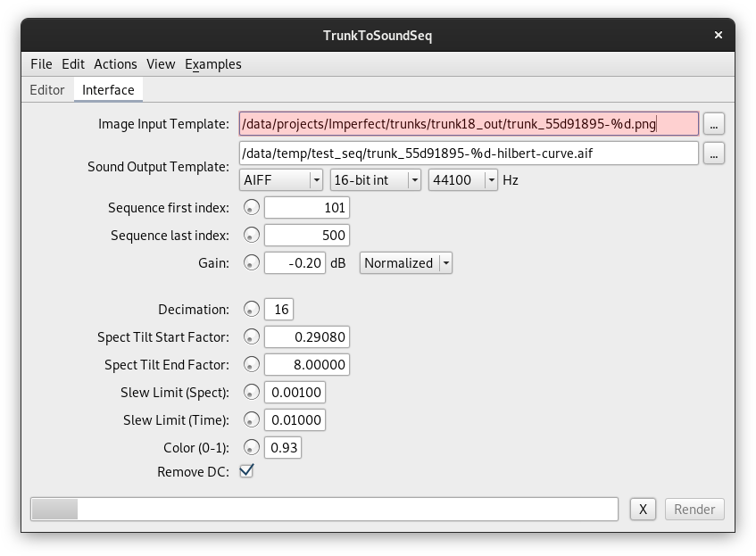Open the Normalized gain mode dropdown
The width and height of the screenshot is (756, 556).
[x=405, y=263]
